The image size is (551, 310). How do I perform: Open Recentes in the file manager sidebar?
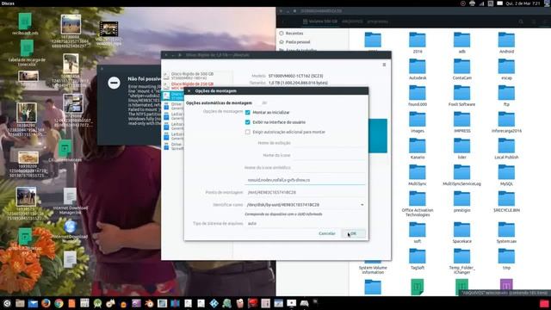294,34
